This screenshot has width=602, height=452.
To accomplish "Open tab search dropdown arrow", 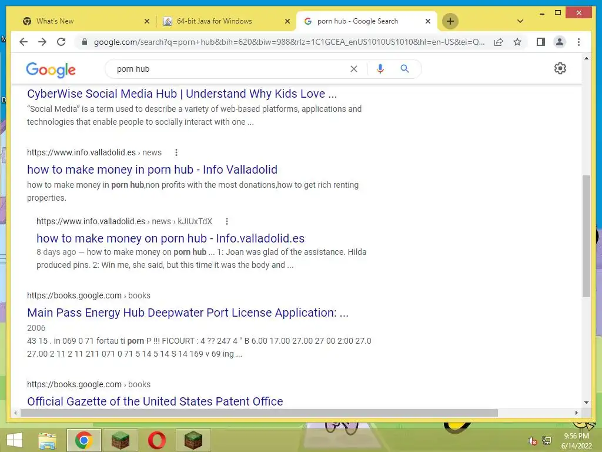I will coord(520,21).
